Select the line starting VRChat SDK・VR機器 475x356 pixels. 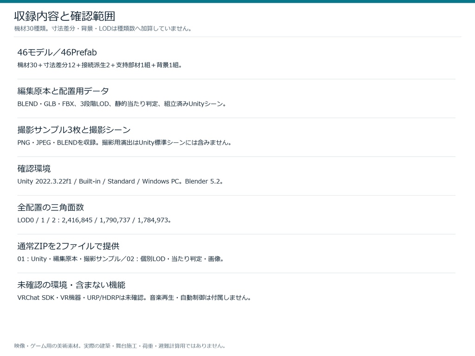(x=134, y=298)
